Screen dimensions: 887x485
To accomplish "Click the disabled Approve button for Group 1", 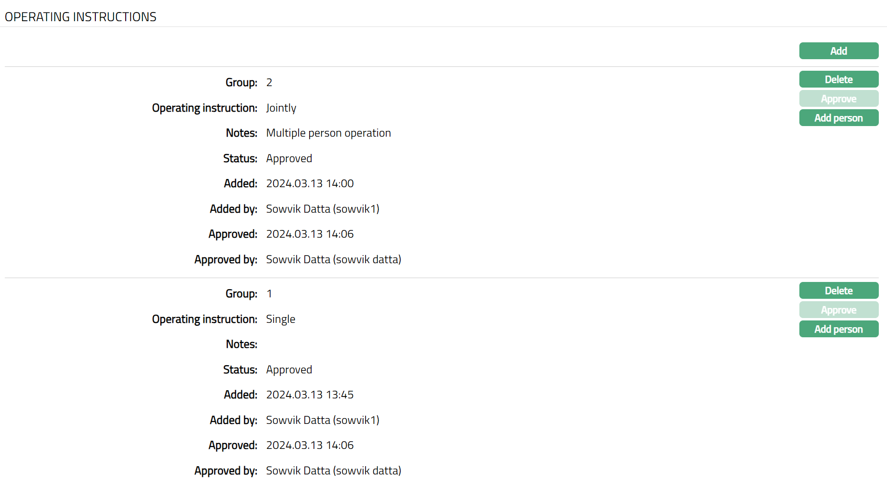I will [838, 310].
